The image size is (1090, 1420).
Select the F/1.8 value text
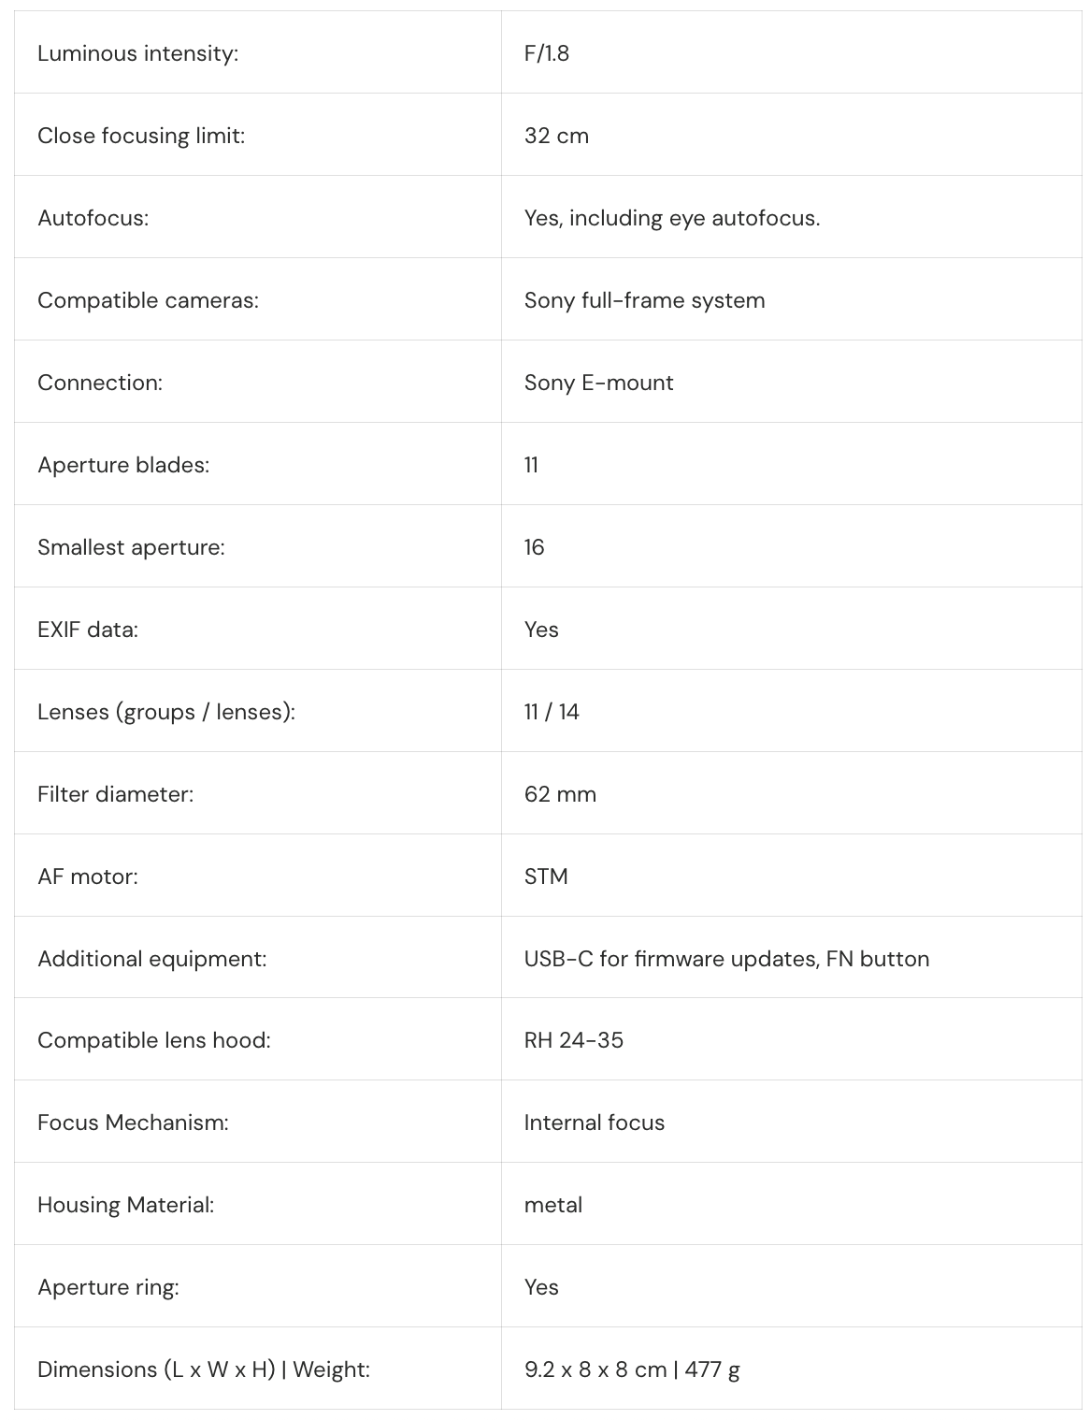(x=547, y=53)
